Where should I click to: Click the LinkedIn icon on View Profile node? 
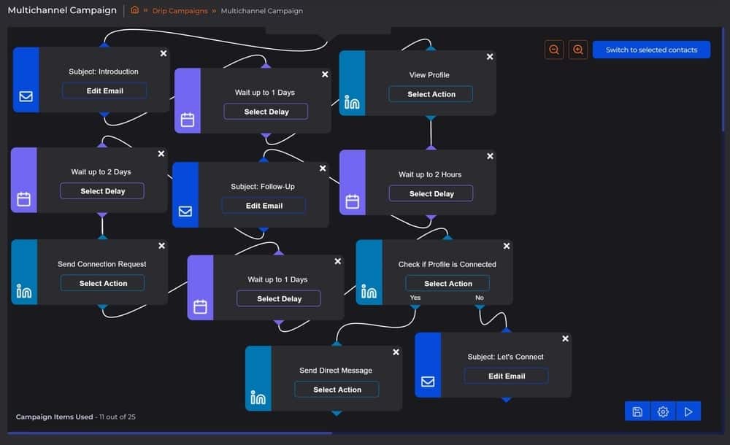(x=352, y=103)
